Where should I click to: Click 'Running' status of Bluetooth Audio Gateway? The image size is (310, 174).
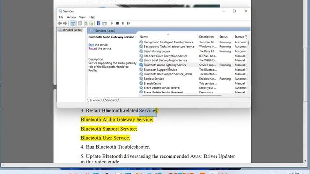point(225,65)
